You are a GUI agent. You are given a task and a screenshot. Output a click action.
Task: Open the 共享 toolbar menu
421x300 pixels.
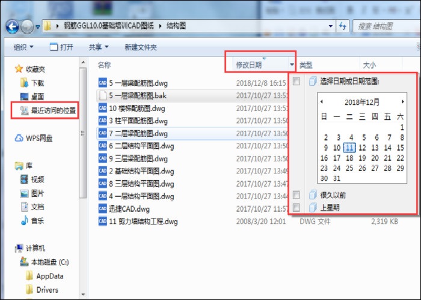pyautogui.click(x=99, y=47)
